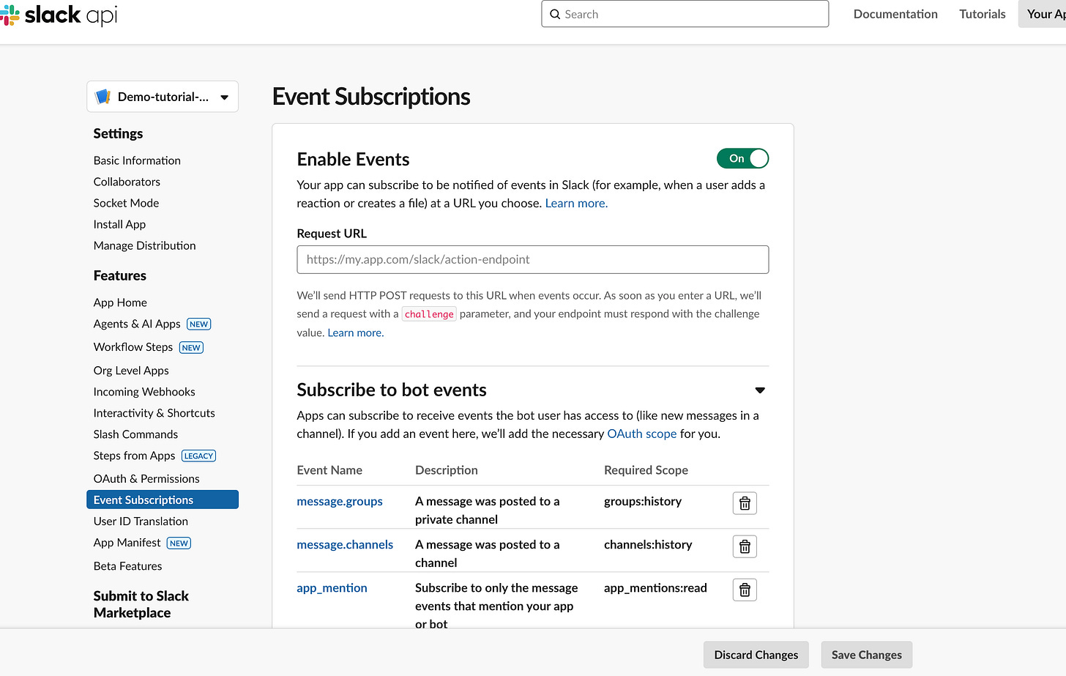Open Agents & AI Apps page
The width and height of the screenshot is (1066, 676).
tap(137, 324)
